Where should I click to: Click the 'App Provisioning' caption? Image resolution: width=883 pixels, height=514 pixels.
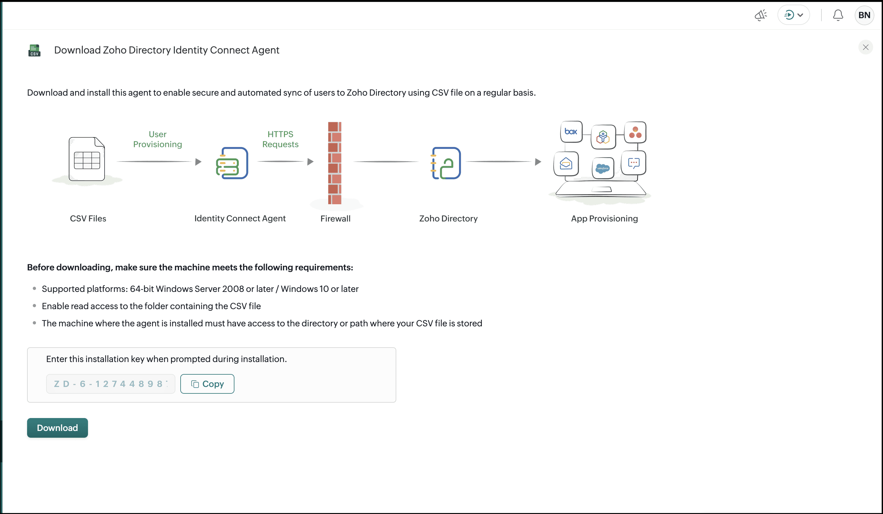[x=605, y=218]
